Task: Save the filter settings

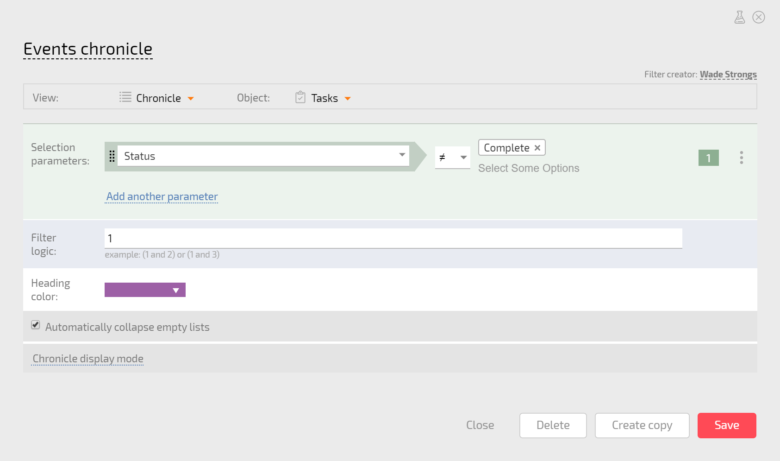Action: pos(727,425)
